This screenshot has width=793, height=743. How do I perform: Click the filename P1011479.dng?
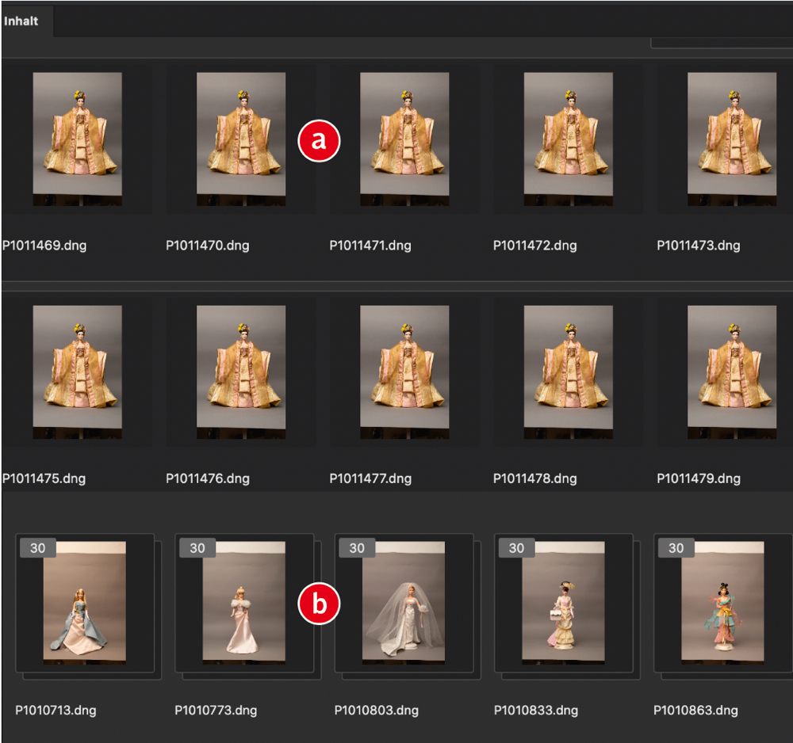tap(699, 478)
